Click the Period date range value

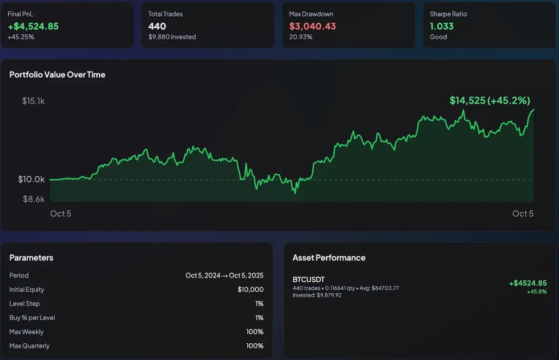[x=224, y=275]
